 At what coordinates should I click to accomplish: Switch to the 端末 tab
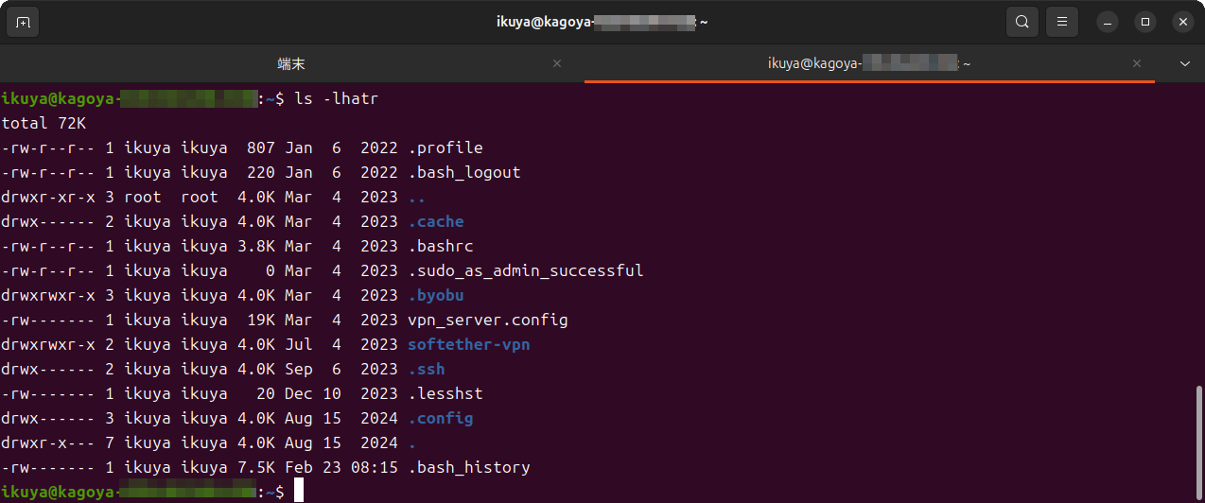pos(291,63)
